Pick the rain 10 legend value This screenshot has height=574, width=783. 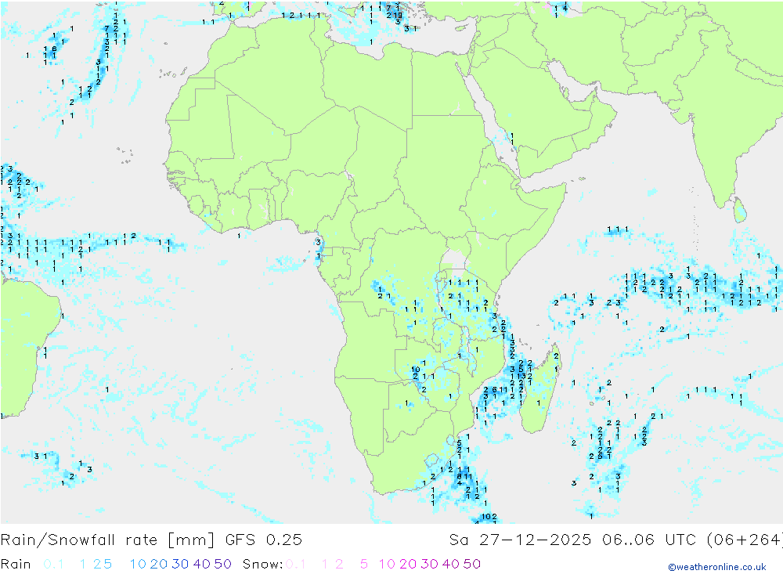tap(138, 564)
